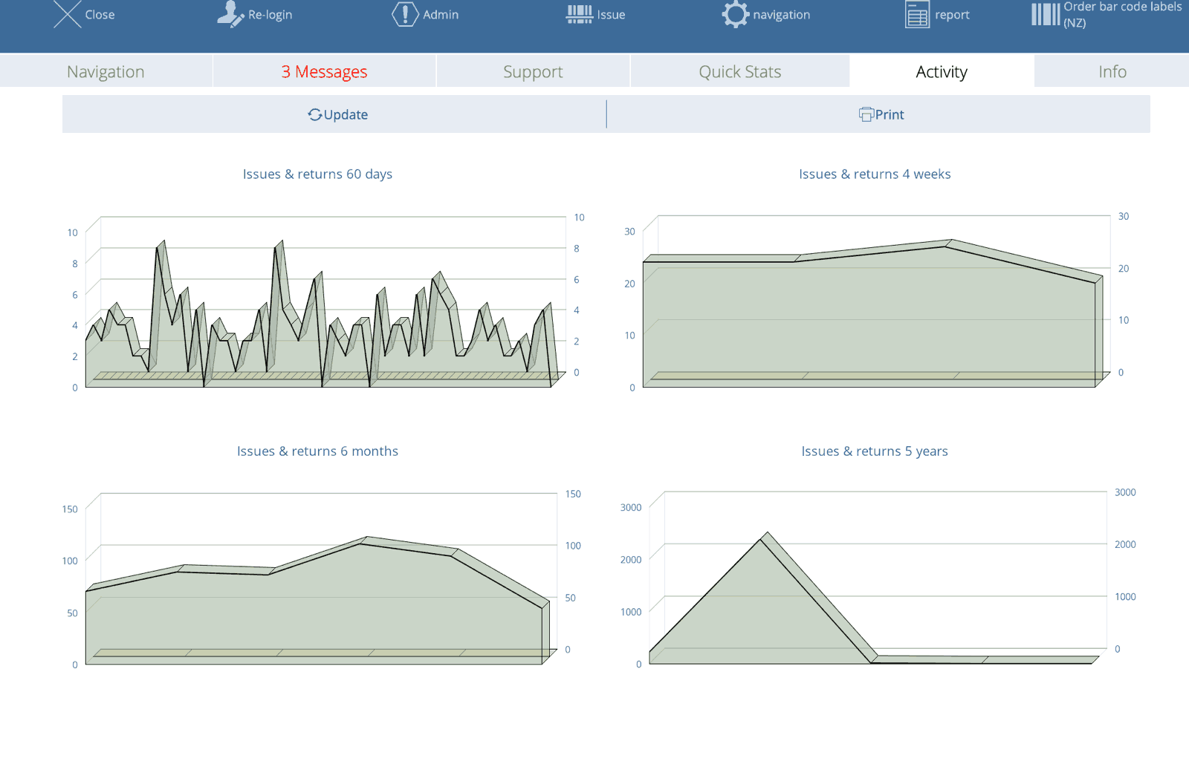This screenshot has width=1189, height=767.
Task: Open the Info tab
Action: (1112, 72)
